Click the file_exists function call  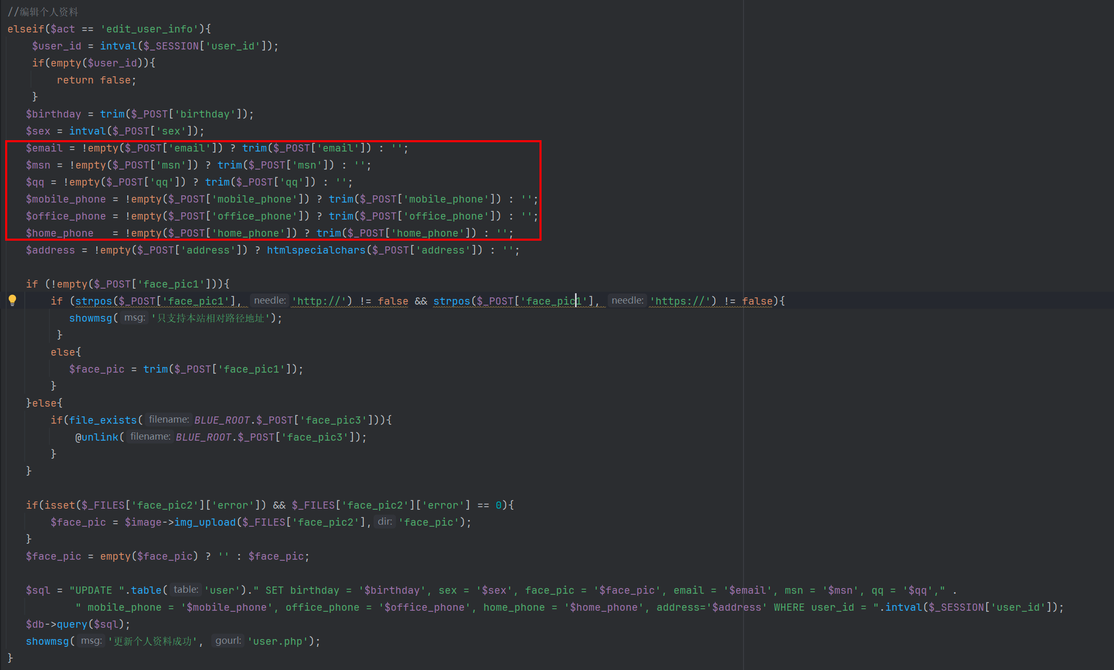click(x=103, y=420)
